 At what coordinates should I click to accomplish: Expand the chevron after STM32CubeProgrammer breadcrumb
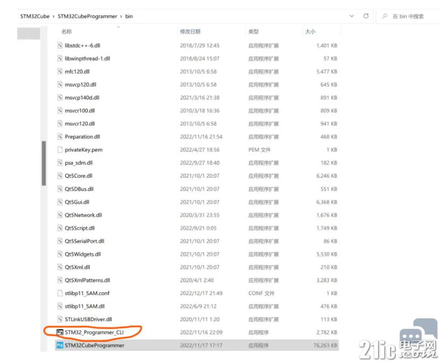(121, 16)
